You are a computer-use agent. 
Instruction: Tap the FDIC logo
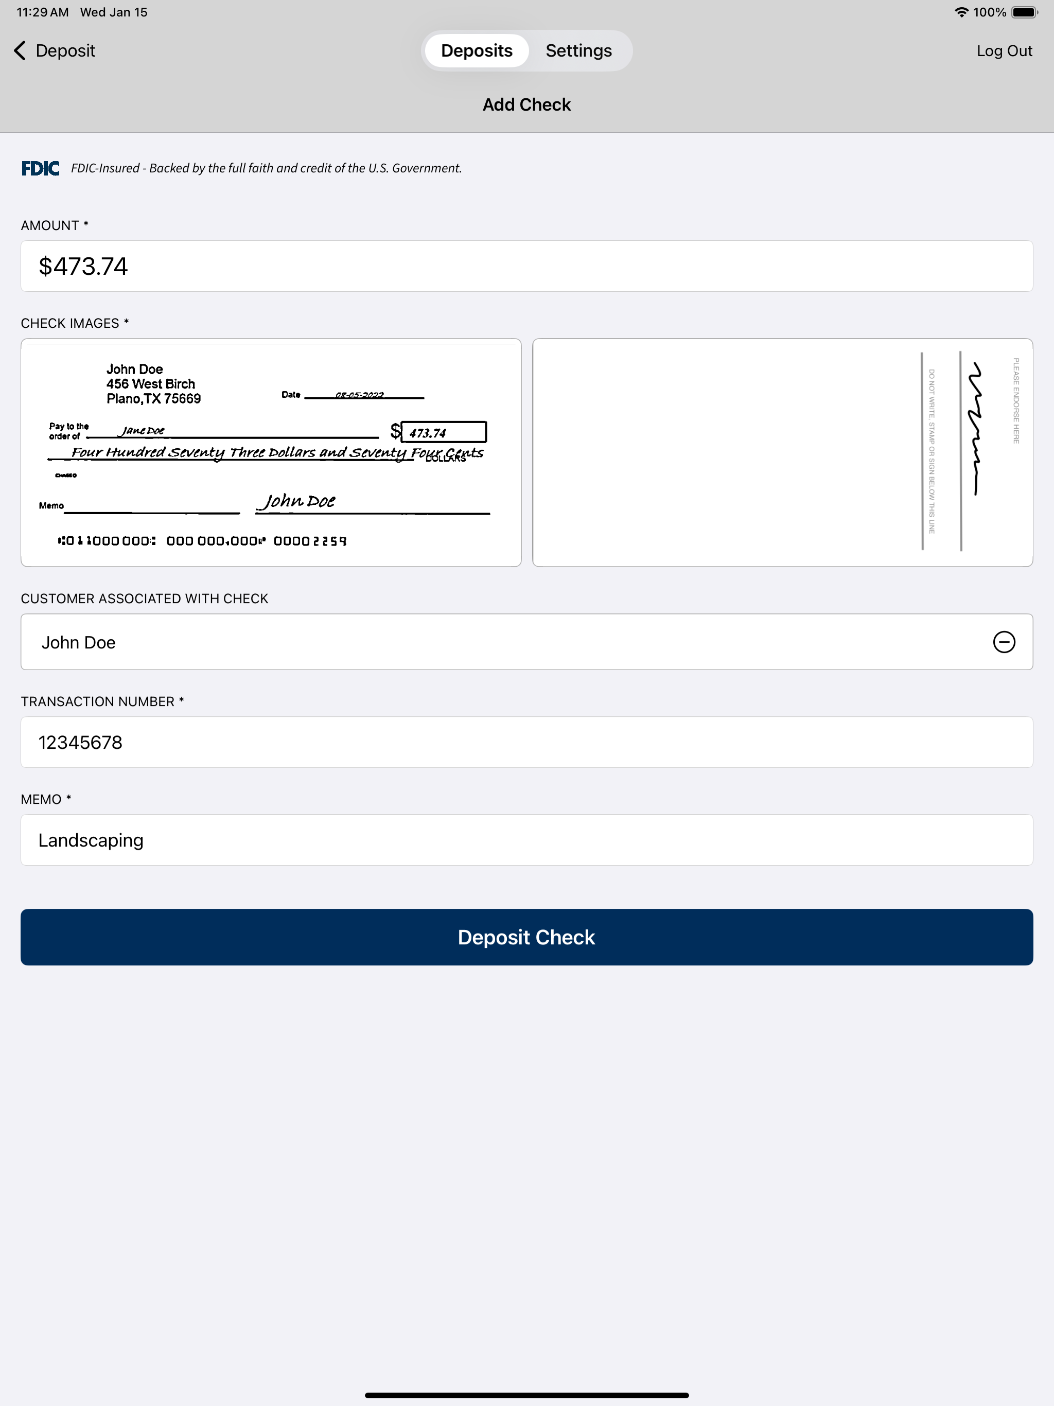[x=40, y=168]
